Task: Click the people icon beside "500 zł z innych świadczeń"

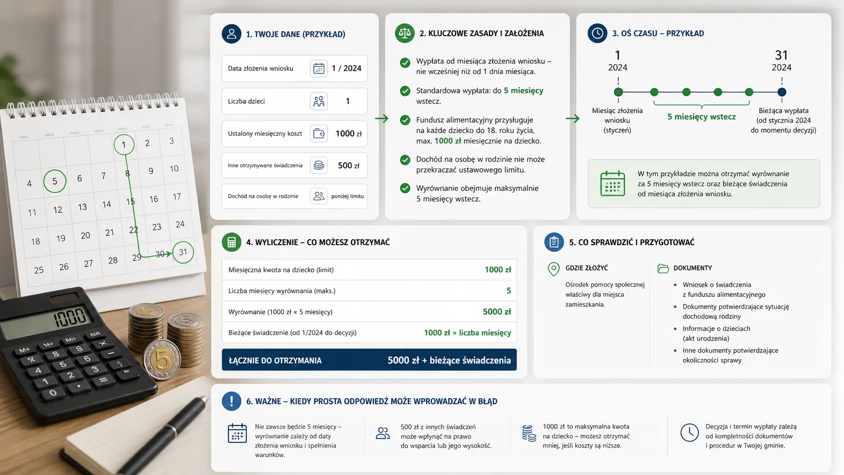Action: pos(382,433)
